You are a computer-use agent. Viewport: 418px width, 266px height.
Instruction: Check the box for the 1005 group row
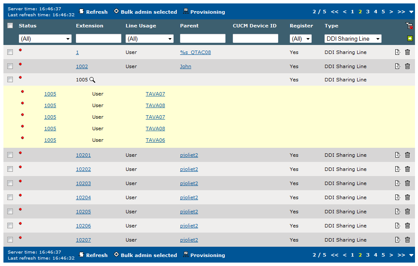tap(10, 80)
